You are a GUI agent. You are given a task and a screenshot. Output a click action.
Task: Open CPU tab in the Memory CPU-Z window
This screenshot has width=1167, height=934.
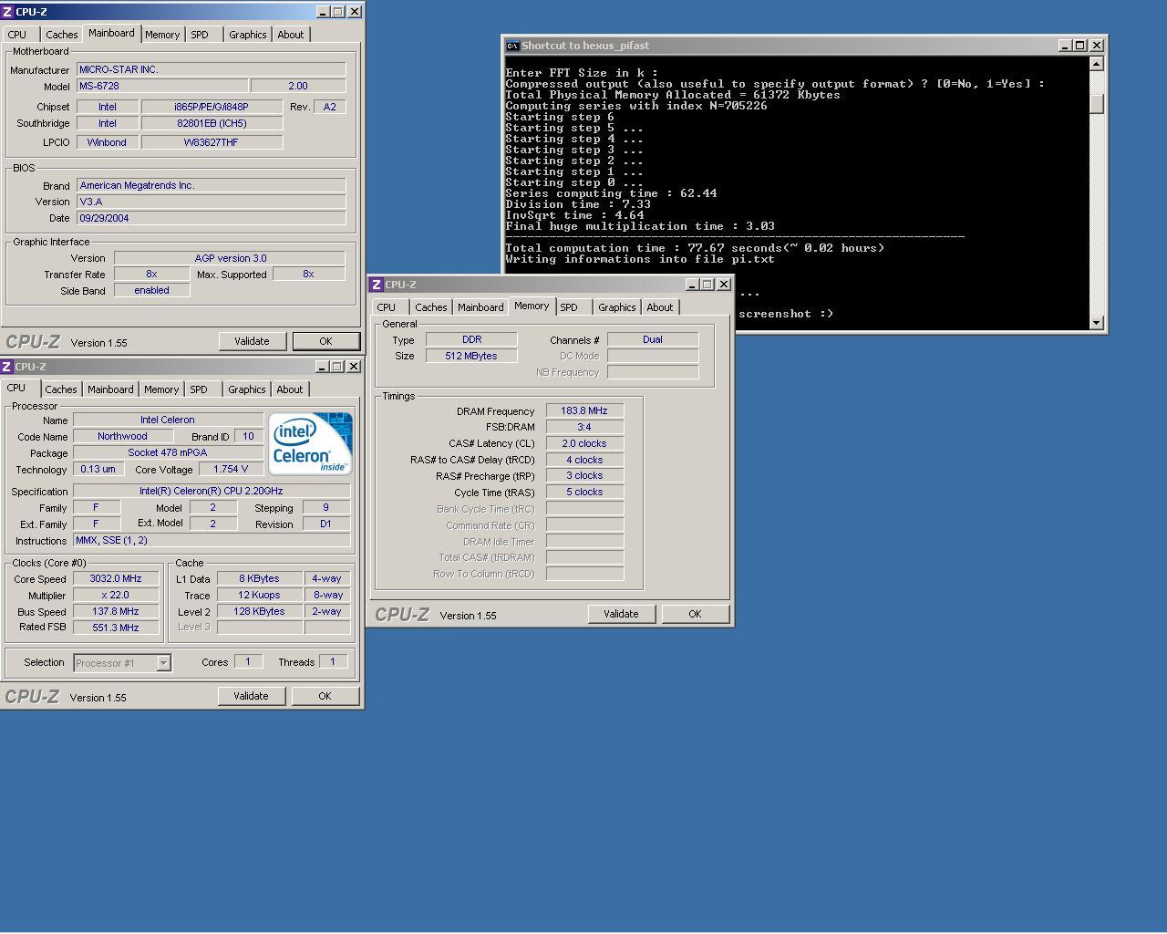click(387, 307)
